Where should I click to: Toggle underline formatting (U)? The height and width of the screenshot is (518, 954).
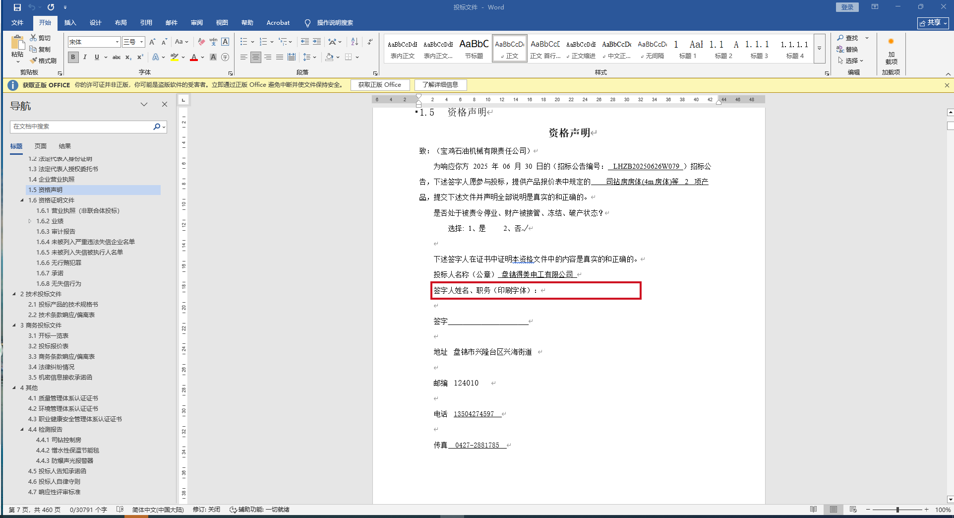(x=97, y=57)
